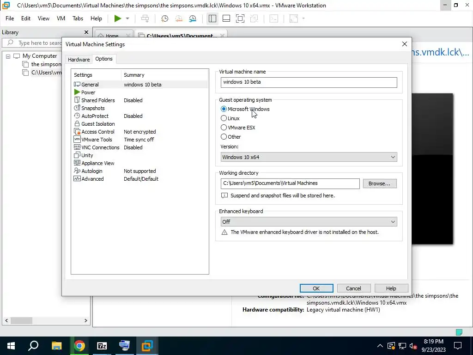Select Appliance View in settings list

tap(139, 163)
